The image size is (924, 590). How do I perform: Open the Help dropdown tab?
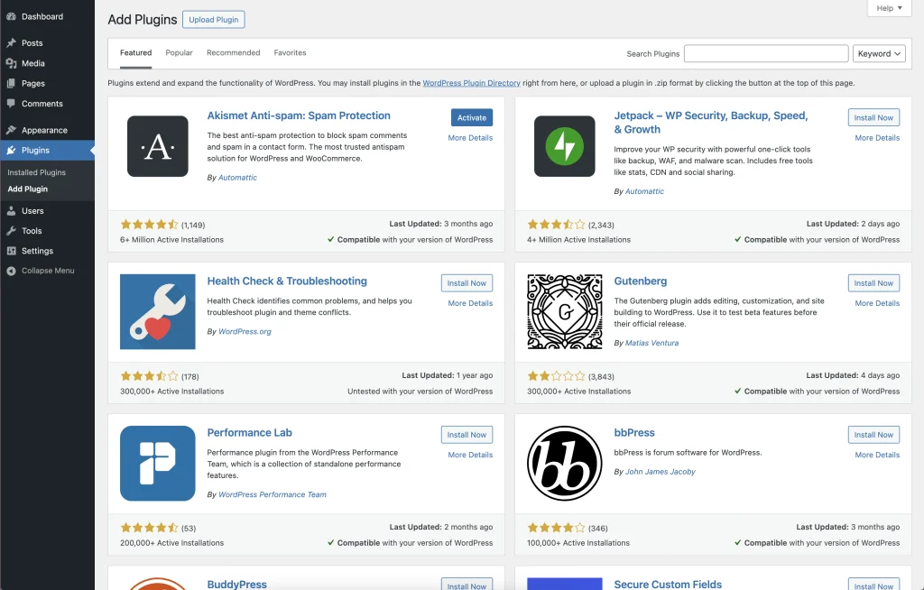click(x=889, y=8)
